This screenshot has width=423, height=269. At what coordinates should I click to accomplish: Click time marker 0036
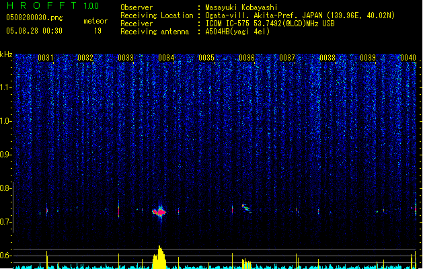point(247,58)
